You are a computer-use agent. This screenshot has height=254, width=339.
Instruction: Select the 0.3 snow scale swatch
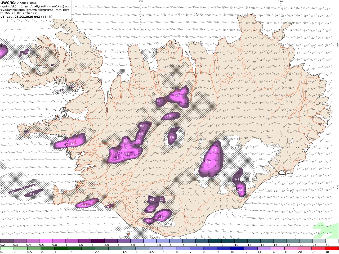pos(20,241)
